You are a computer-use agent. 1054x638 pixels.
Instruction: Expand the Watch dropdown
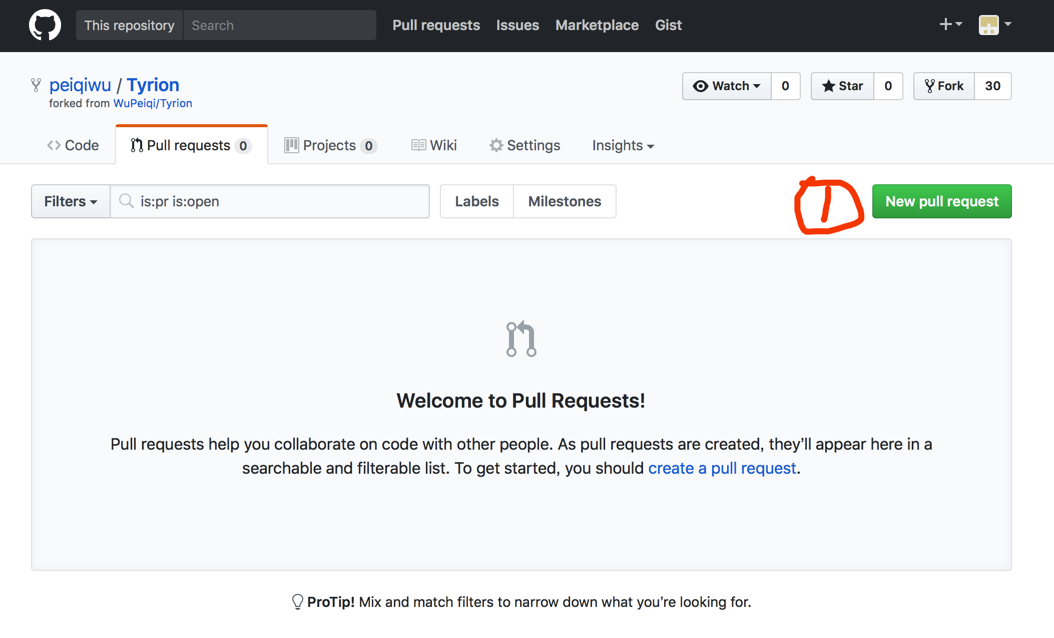point(727,86)
